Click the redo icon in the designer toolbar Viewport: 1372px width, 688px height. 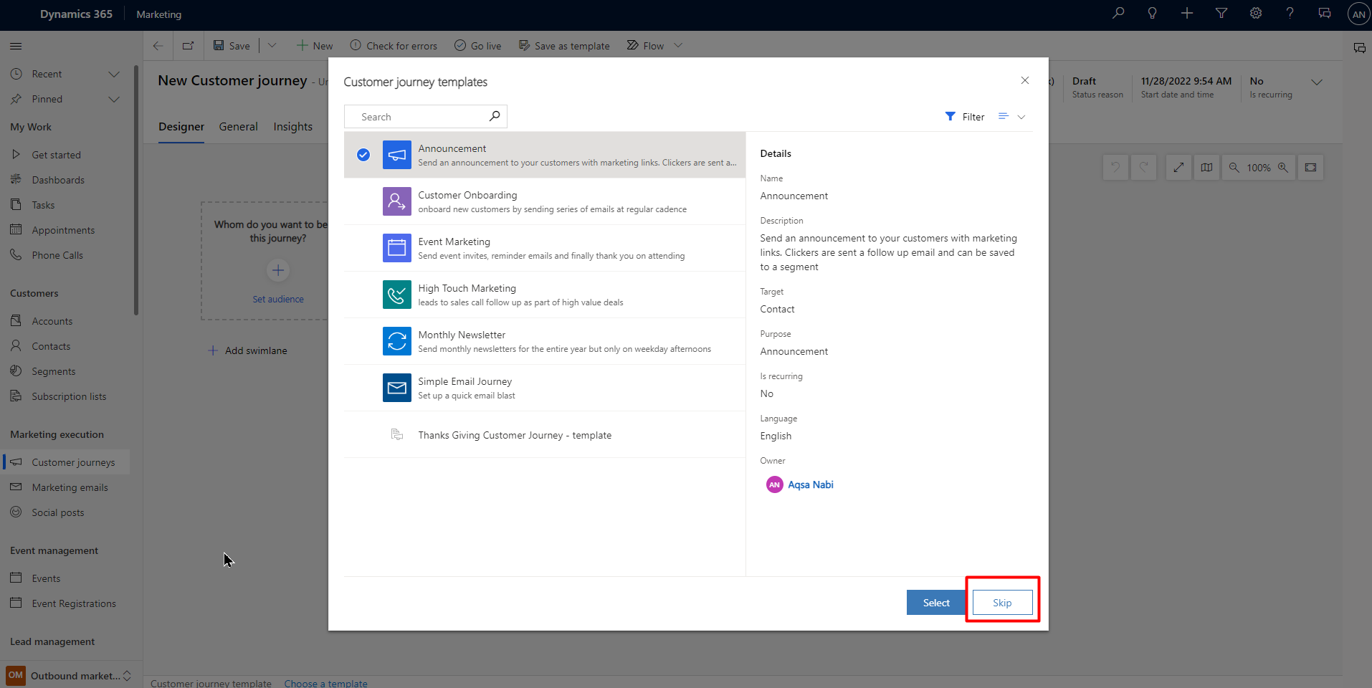point(1145,167)
